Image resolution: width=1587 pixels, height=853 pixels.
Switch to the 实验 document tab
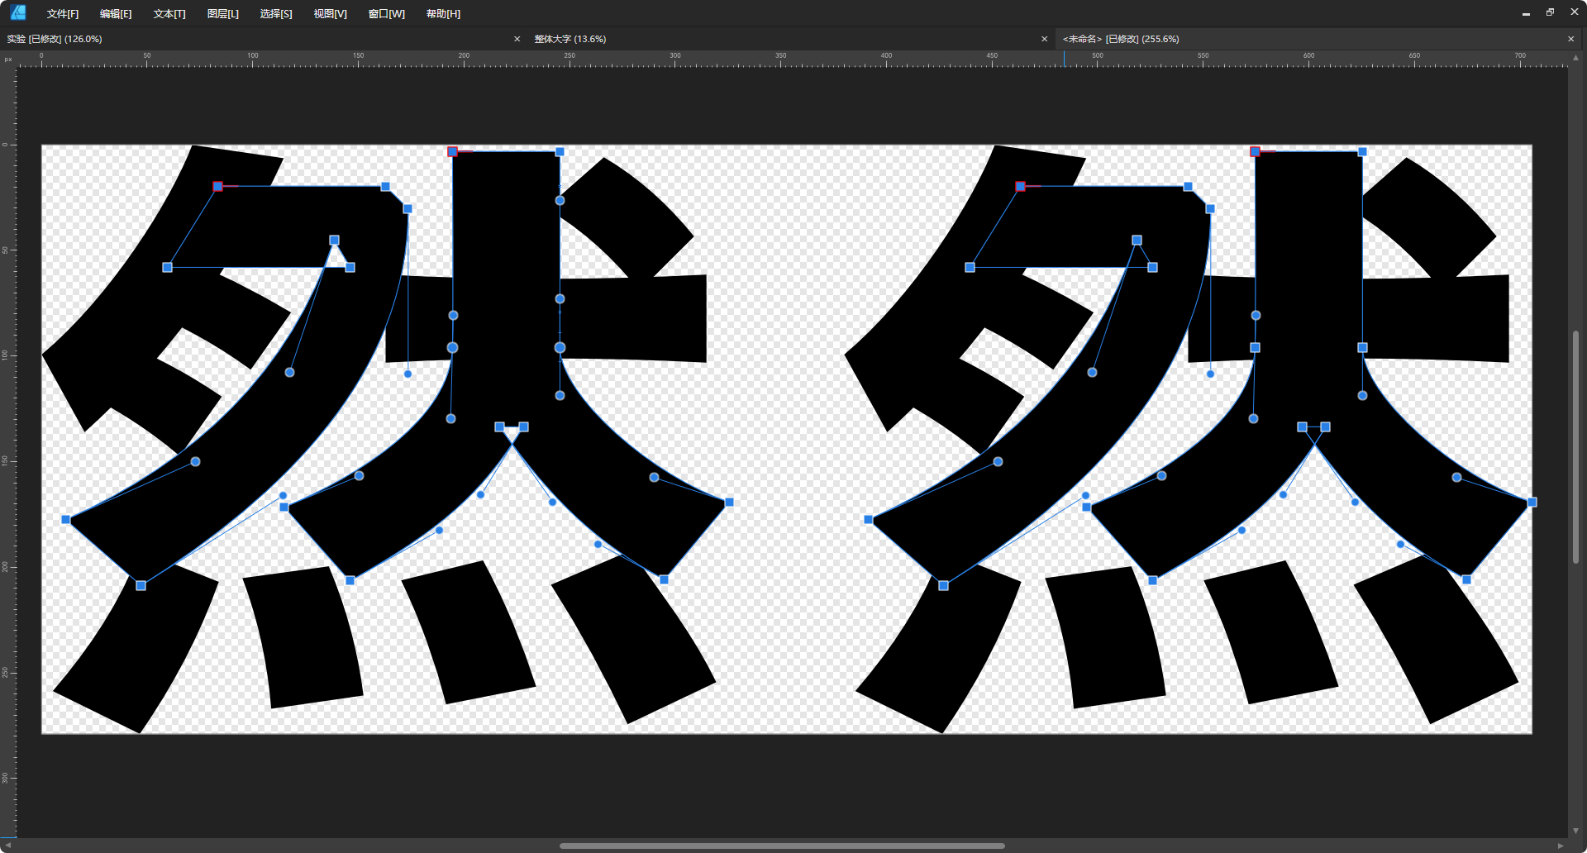pos(53,38)
